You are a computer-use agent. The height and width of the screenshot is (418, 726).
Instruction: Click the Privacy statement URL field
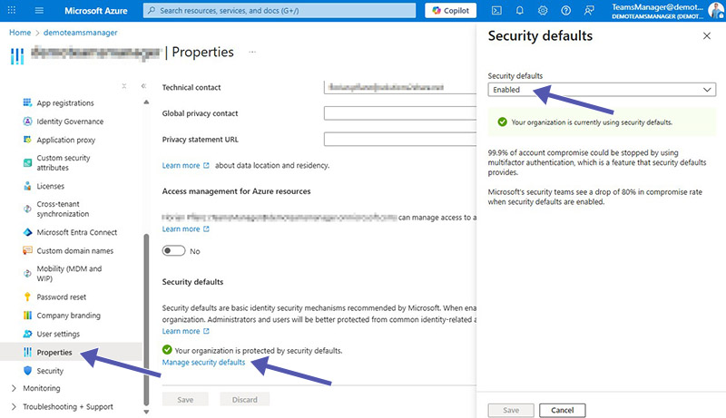point(400,139)
